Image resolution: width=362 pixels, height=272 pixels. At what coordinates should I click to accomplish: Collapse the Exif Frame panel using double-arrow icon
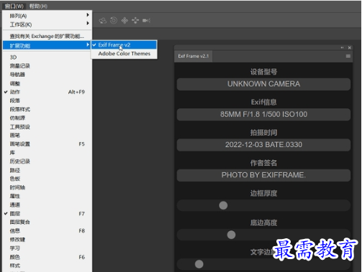(x=342, y=47)
